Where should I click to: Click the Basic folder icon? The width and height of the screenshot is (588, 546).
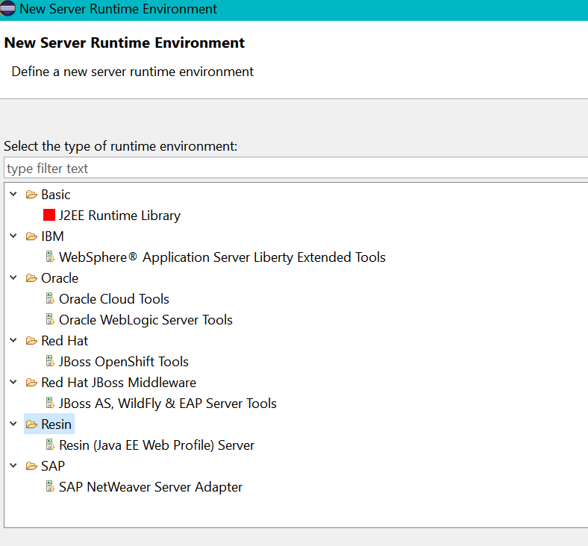pos(31,195)
